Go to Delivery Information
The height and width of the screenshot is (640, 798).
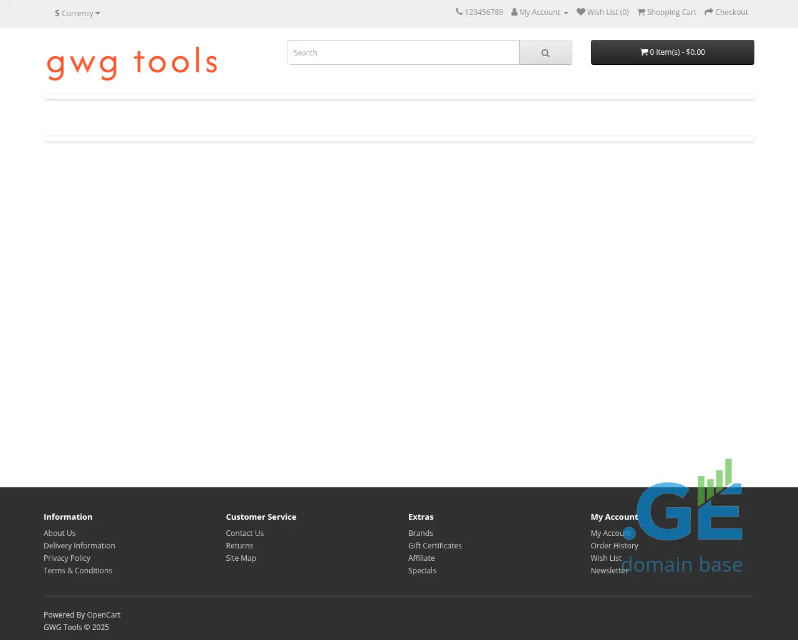click(79, 546)
